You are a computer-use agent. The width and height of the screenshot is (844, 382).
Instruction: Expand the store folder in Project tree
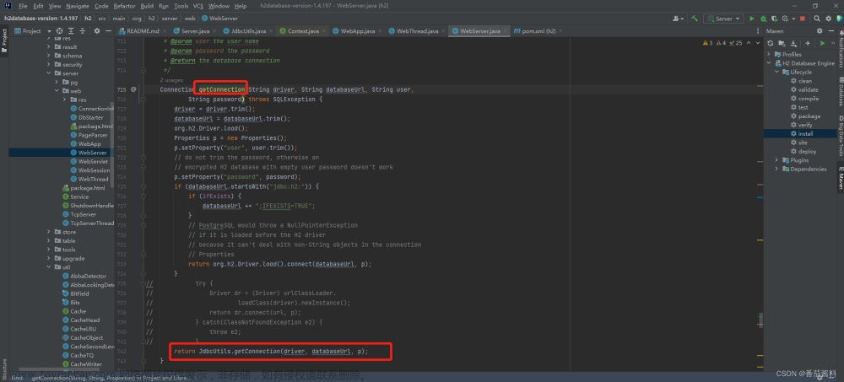click(49, 232)
